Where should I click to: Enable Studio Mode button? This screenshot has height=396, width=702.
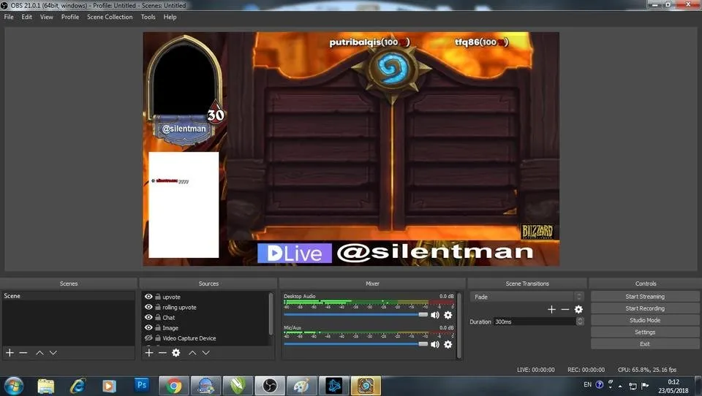[645, 320]
